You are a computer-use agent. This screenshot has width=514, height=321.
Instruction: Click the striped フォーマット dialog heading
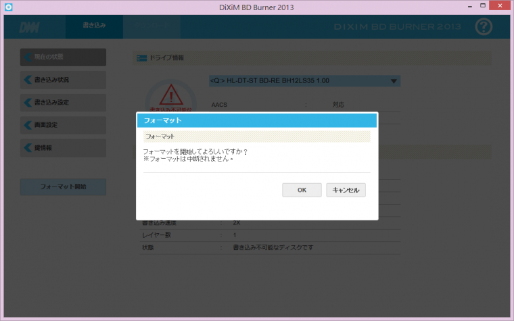pos(257,137)
